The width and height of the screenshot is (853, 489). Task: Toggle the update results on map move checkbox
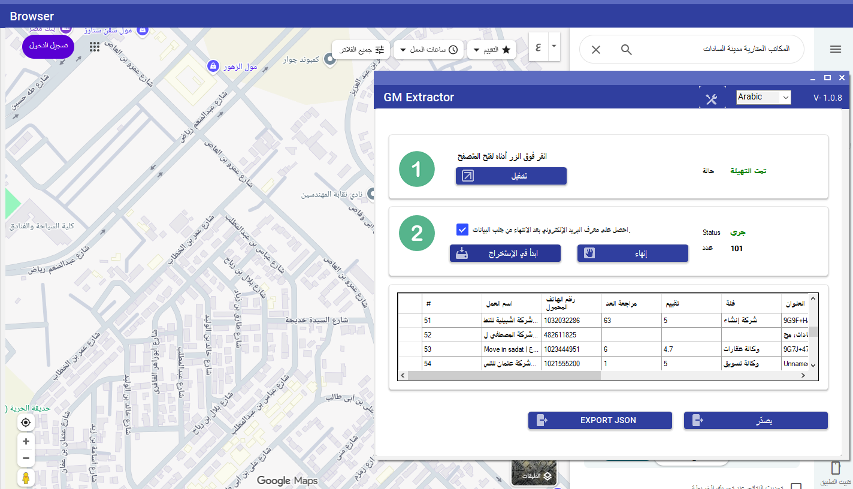pyautogui.click(x=796, y=486)
